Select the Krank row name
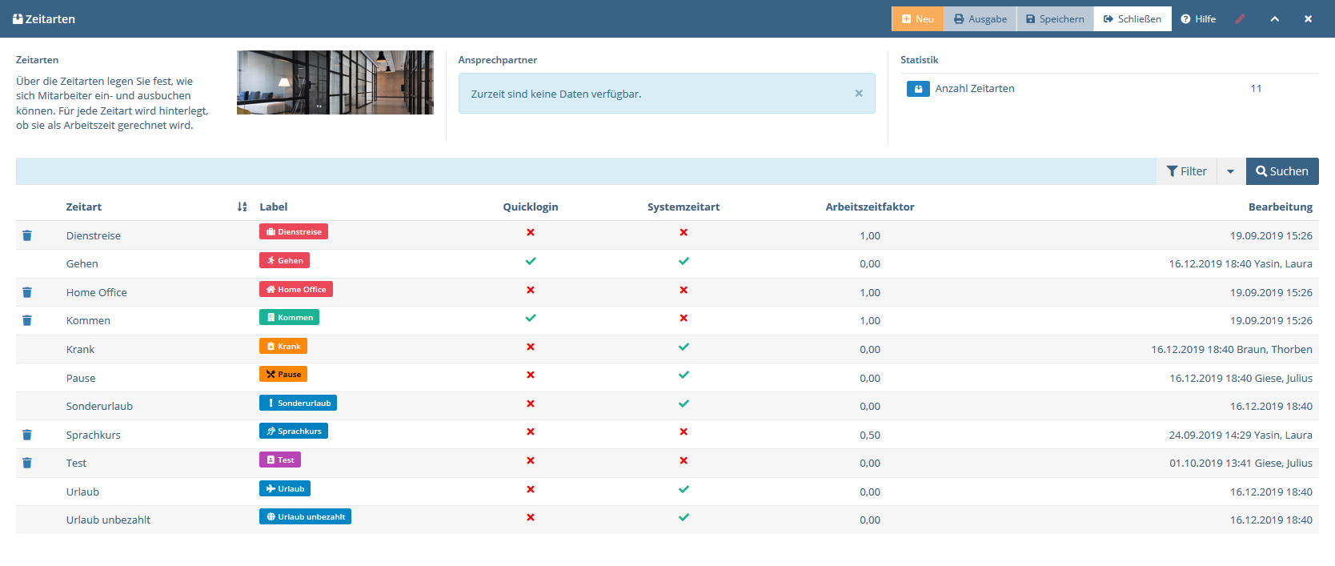Viewport: 1335px width, 566px height. pos(80,349)
